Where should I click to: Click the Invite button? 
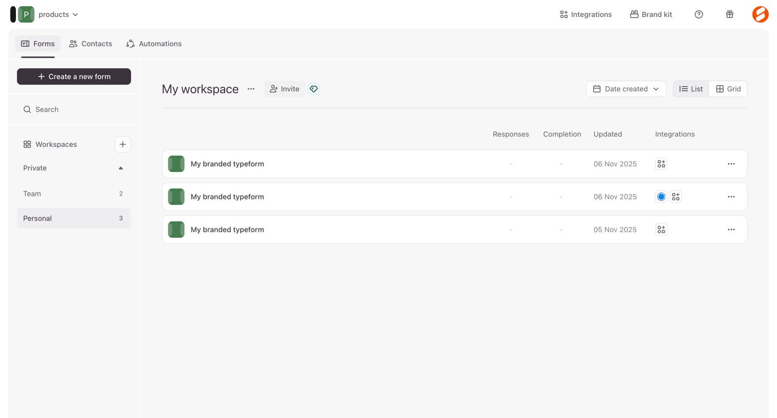284,89
